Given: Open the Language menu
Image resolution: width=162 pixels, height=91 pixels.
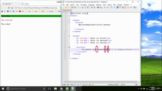Looking at the screenshot, I should 91,5.
